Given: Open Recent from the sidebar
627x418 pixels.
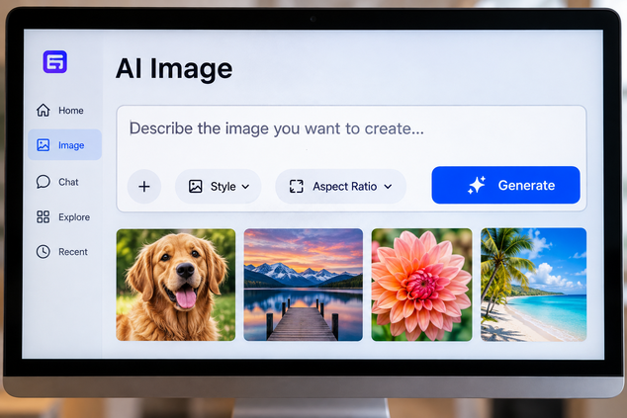Looking at the screenshot, I should click(x=64, y=252).
